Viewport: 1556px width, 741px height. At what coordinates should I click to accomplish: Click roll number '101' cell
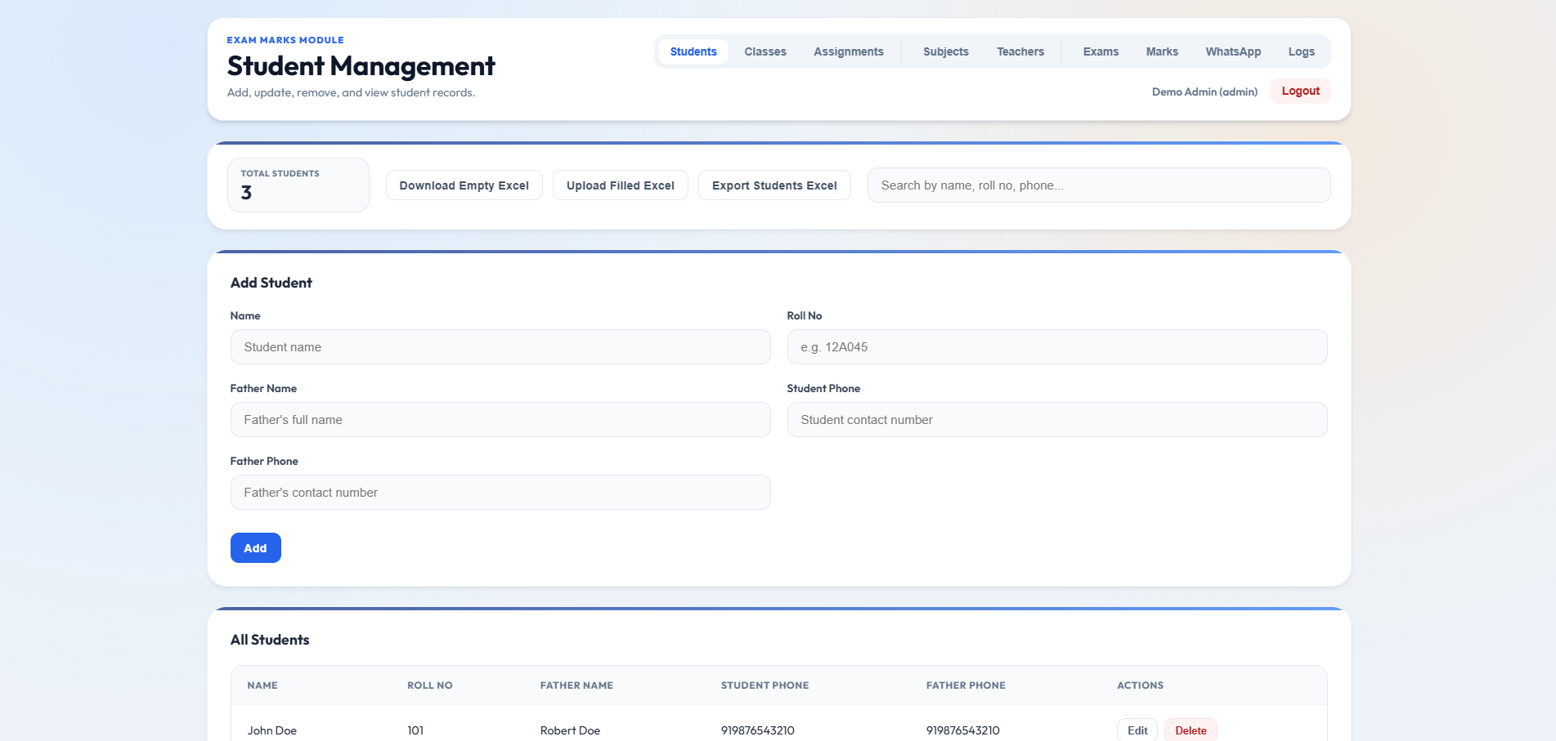pos(415,730)
